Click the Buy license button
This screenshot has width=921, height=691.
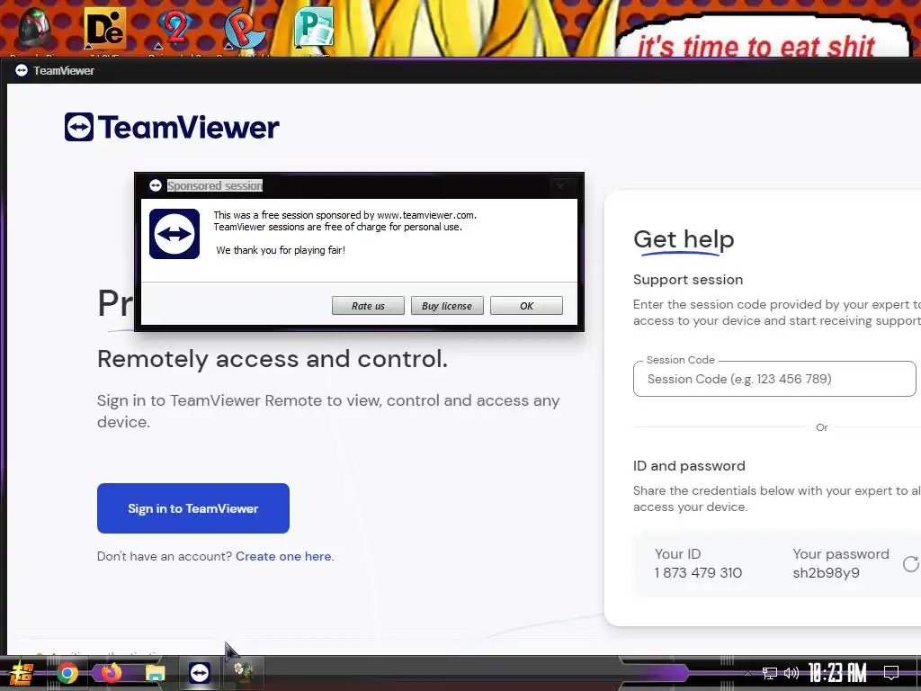tap(447, 306)
